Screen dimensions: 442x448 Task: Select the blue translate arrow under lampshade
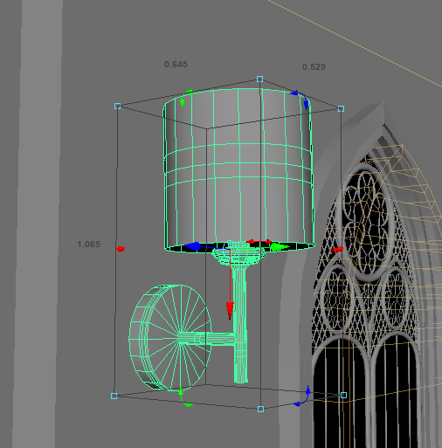click(193, 246)
